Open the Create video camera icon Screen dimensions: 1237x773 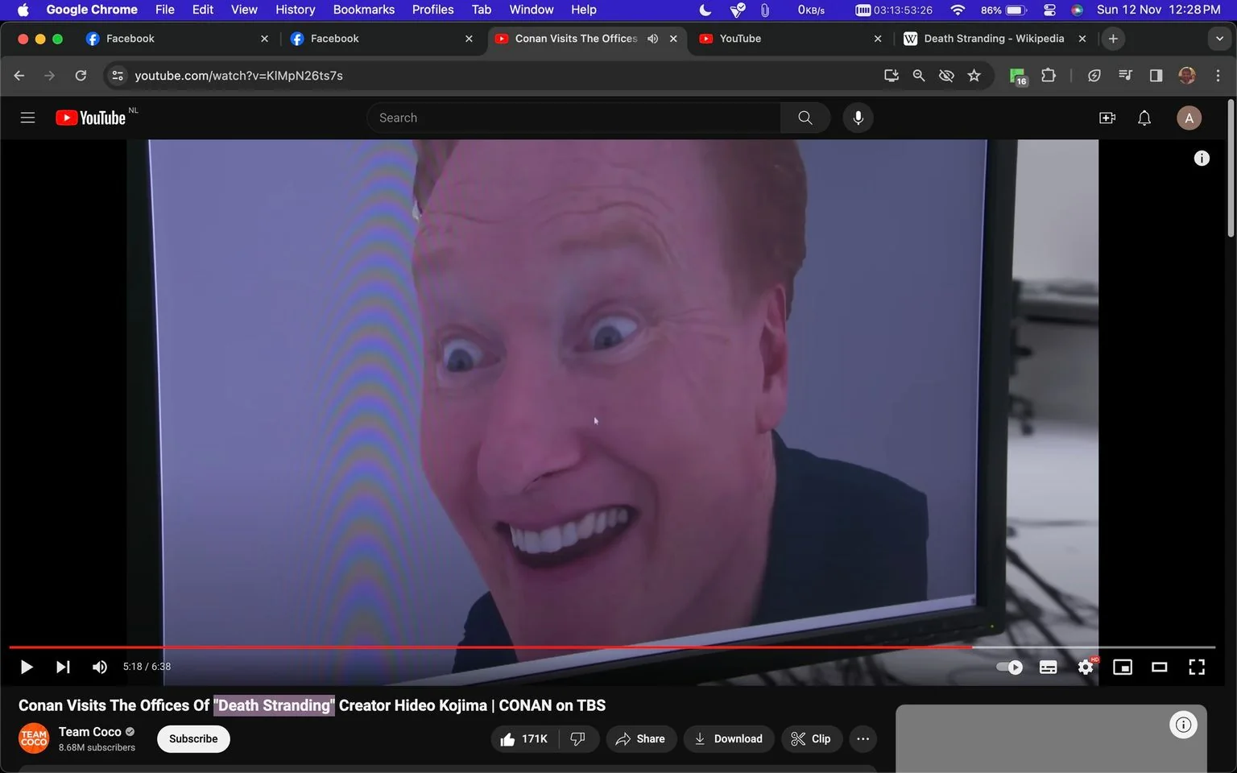tap(1107, 118)
